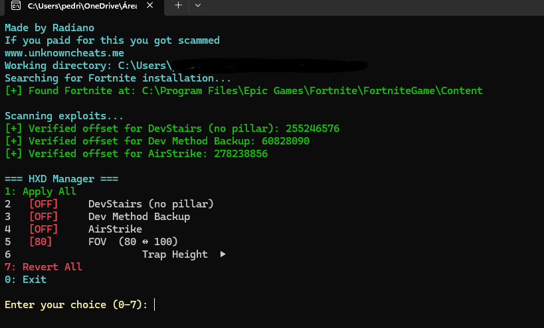Screen dimensions: 544x328
Task: Open the terminal profiles dropdown chevron
Action: [197, 5]
